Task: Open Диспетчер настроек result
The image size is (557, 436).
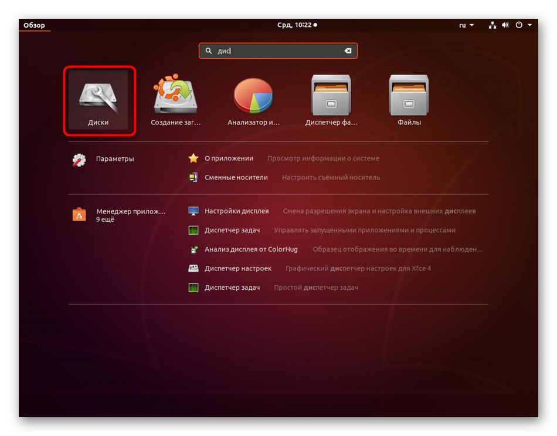Action: point(238,268)
